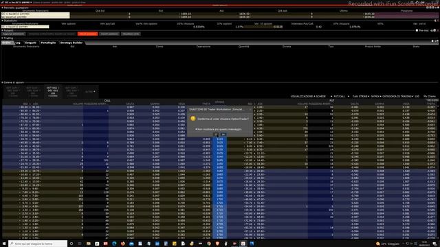Open the Windows Start menu
Viewport: 440px width, 247px height.
coord(4,244)
